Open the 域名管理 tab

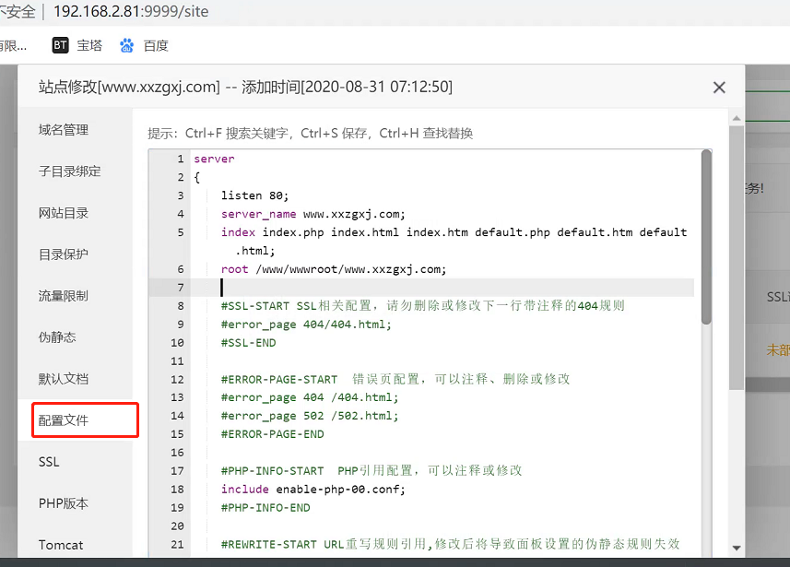(x=64, y=130)
